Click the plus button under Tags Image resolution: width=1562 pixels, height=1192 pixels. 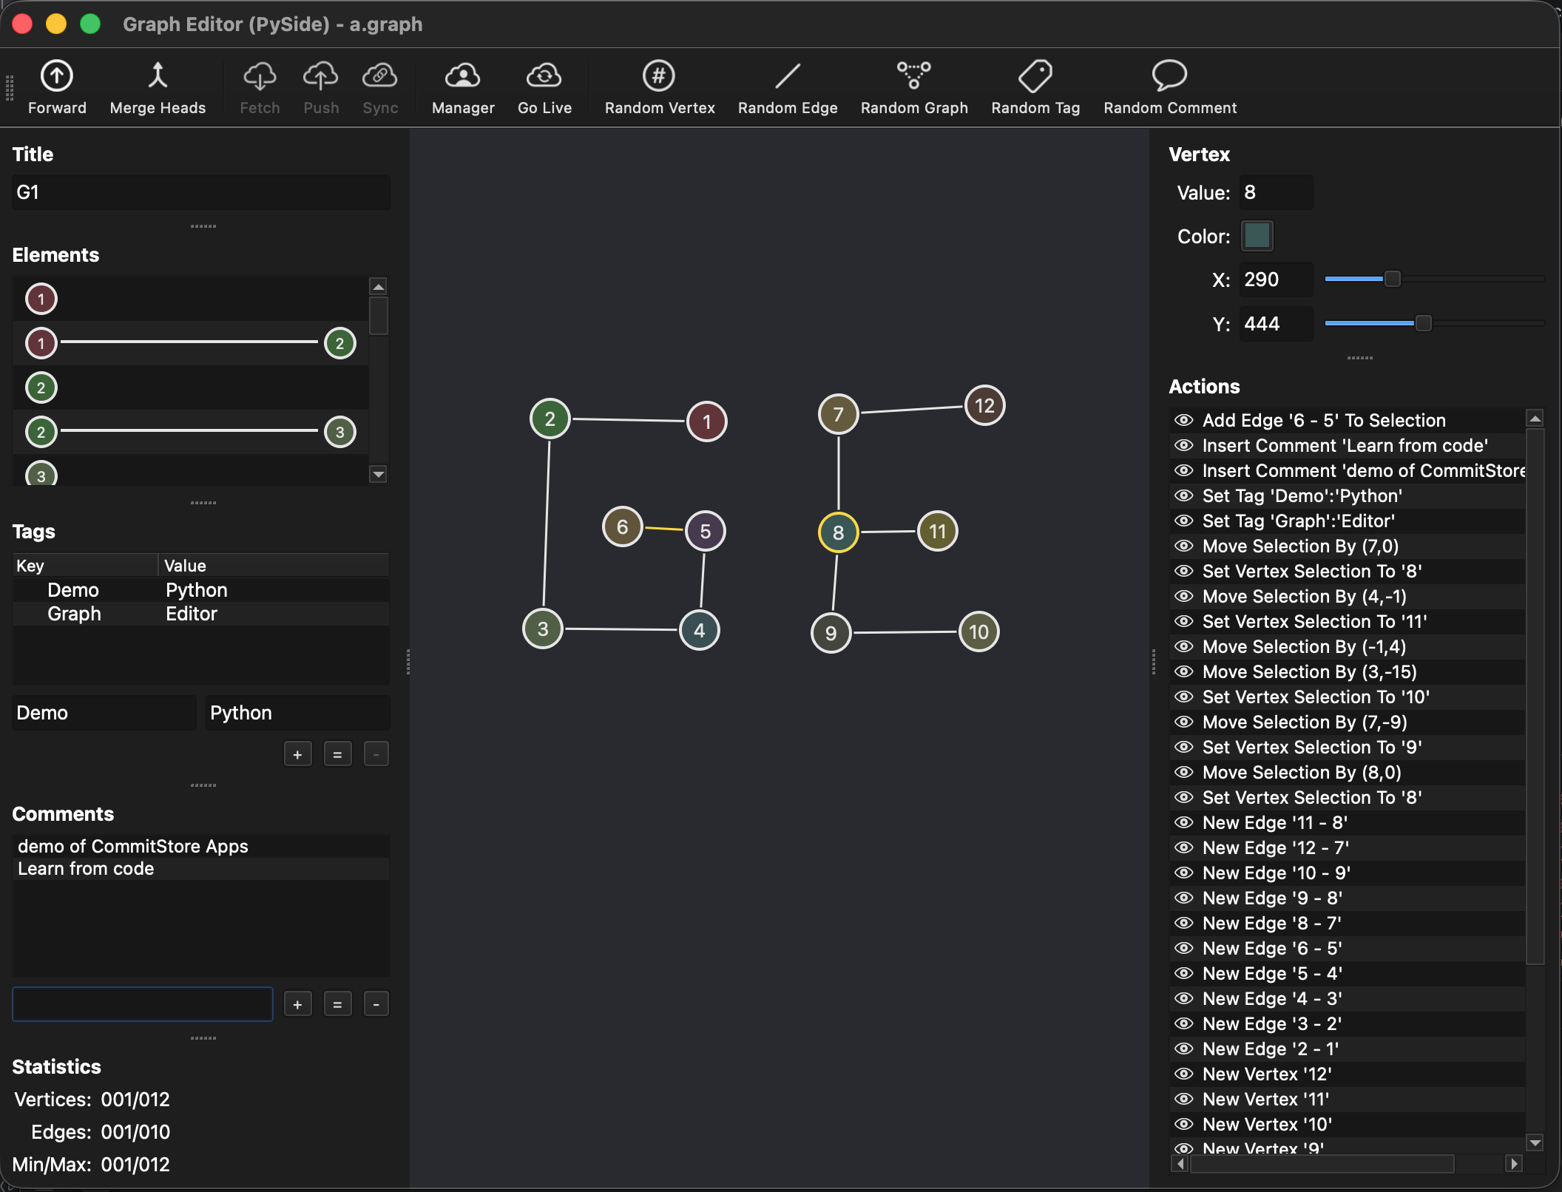[x=297, y=754]
